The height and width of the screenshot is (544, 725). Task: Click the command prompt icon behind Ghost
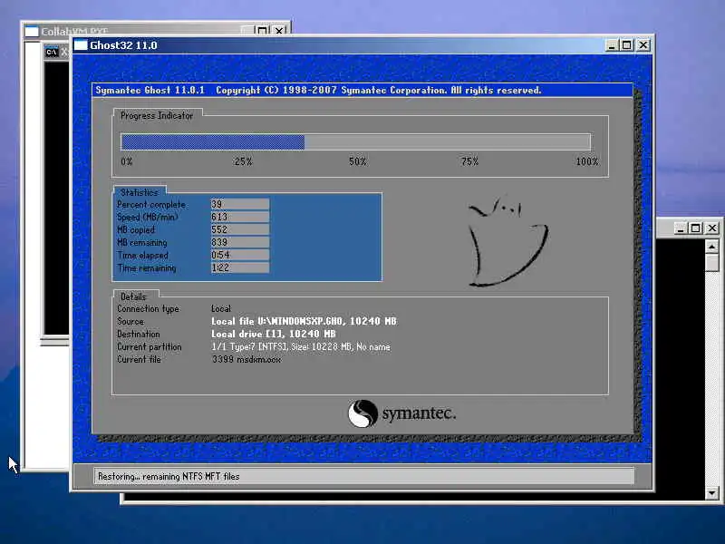[x=52, y=52]
